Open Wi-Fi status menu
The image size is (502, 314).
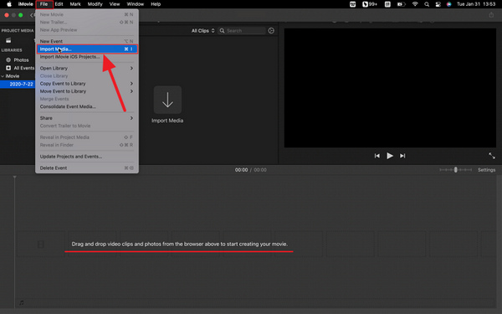pyautogui.click(x=415, y=4)
